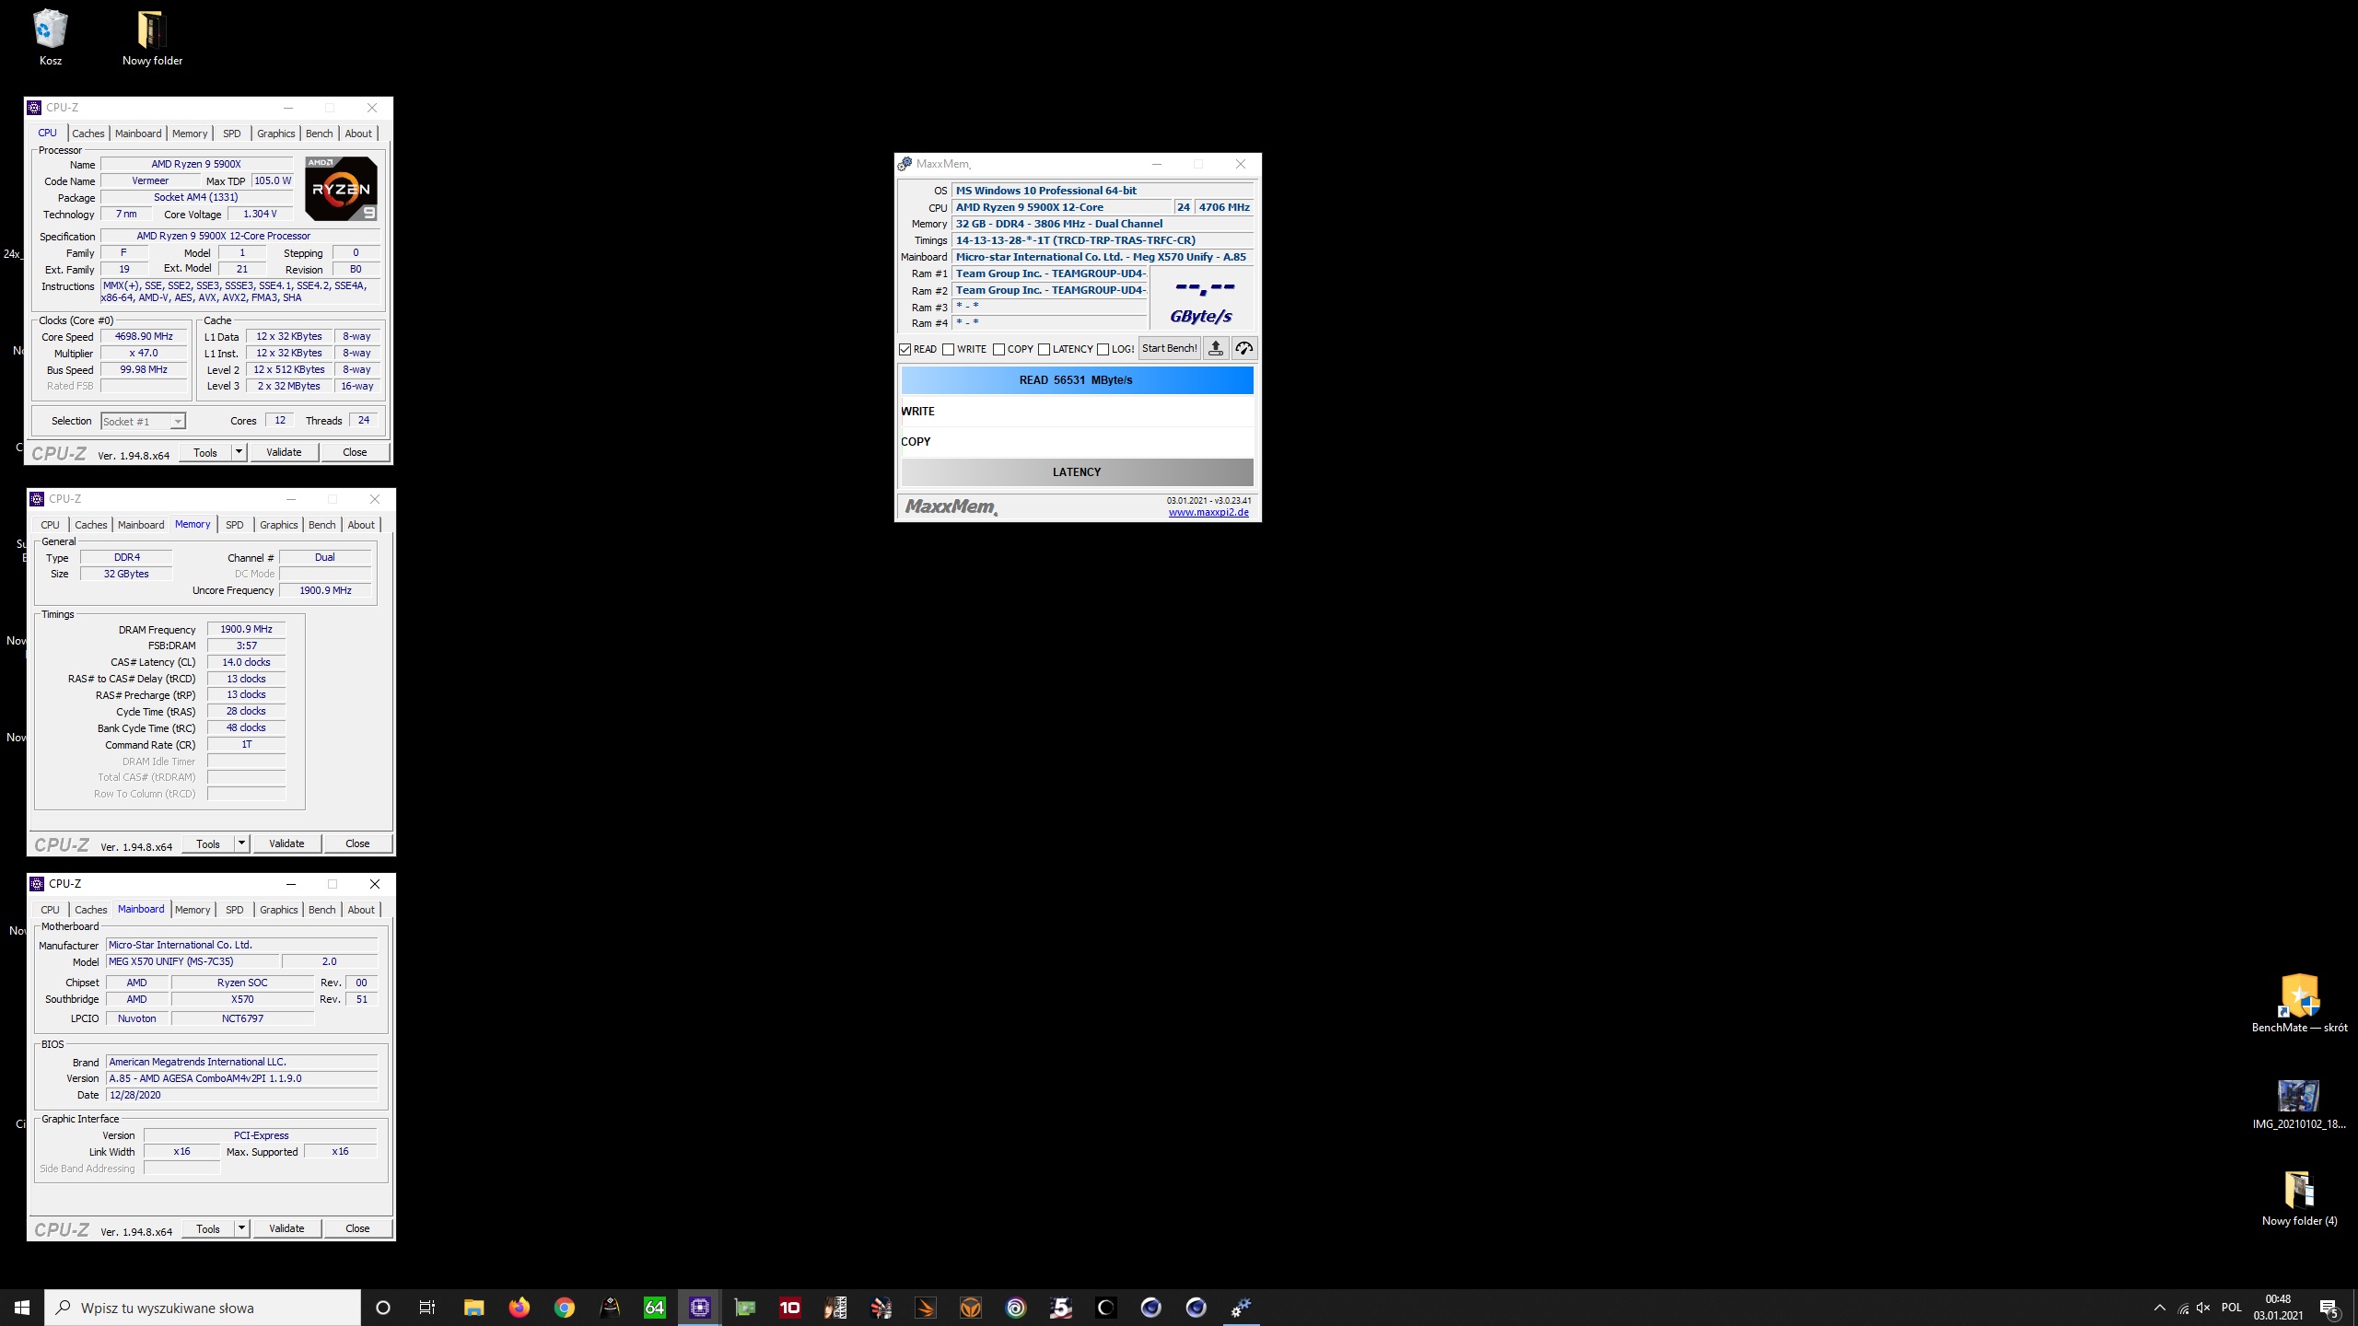This screenshot has width=2358, height=1326.
Task: Open Nowy folder (4) on desktop
Action: point(2299,1199)
